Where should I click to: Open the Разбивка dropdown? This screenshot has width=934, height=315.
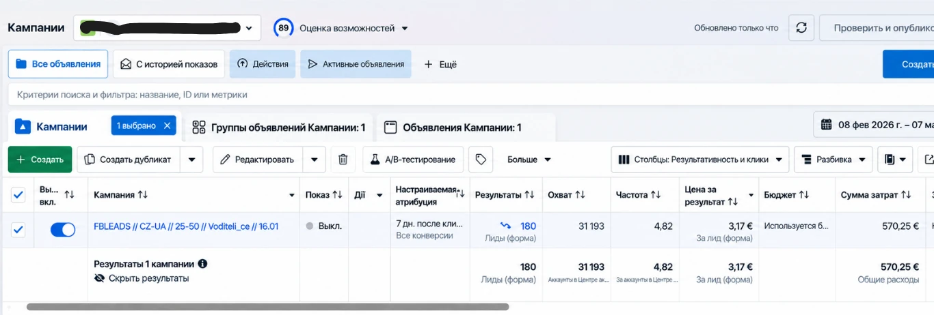click(x=833, y=160)
